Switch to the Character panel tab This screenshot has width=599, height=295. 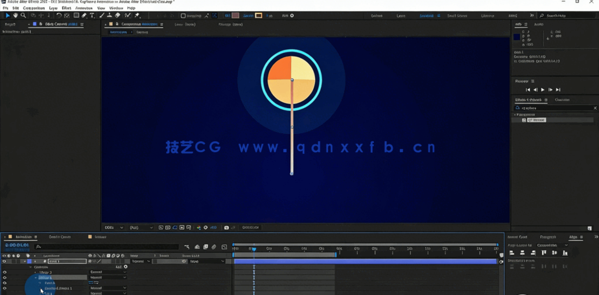coord(562,100)
